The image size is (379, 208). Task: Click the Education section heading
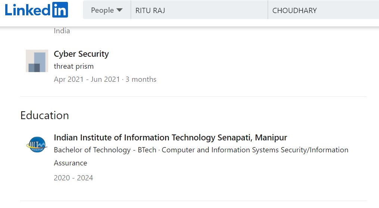(44, 115)
